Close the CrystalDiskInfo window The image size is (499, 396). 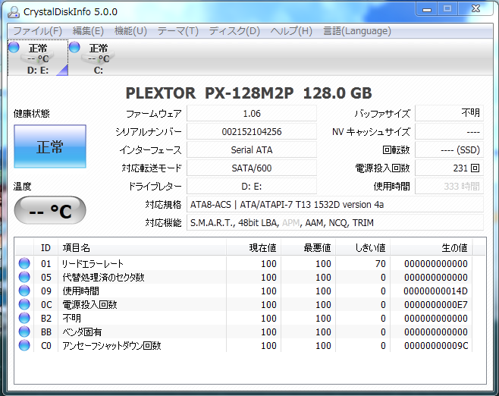[475, 9]
